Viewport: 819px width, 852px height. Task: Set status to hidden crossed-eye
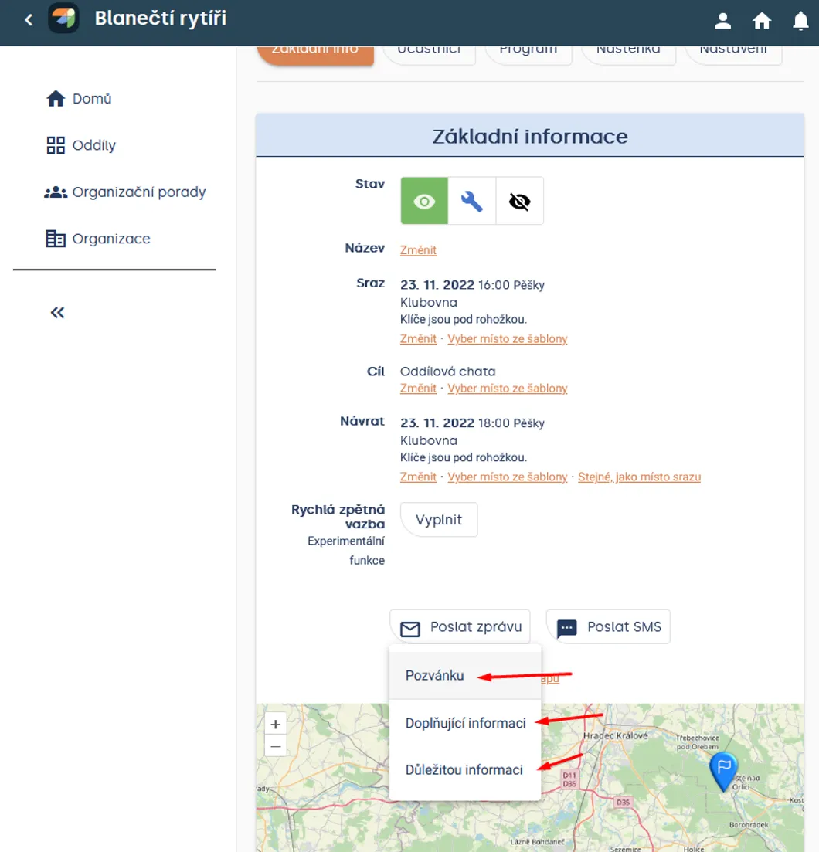(x=519, y=201)
